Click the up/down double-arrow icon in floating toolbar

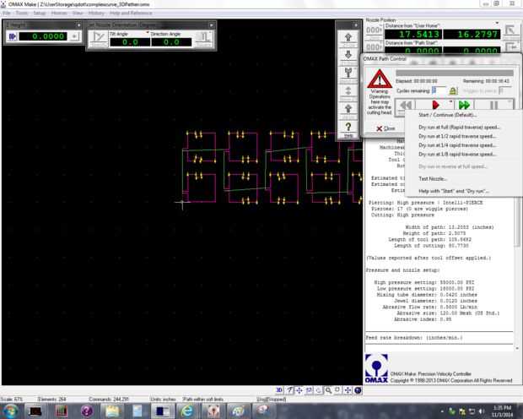pyautogui.click(x=348, y=92)
